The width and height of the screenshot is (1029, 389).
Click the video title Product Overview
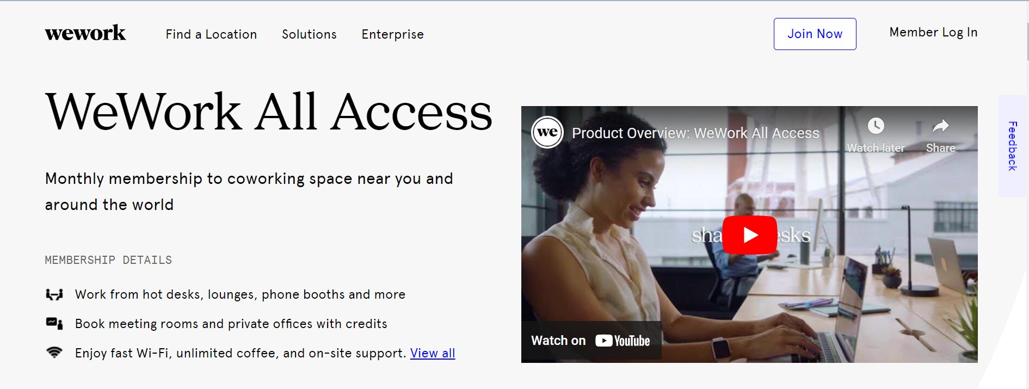coord(695,133)
